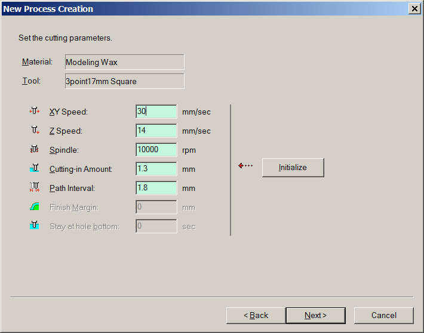Click the Stay at hole bottom icon
This screenshot has height=333, width=424.
(x=35, y=225)
